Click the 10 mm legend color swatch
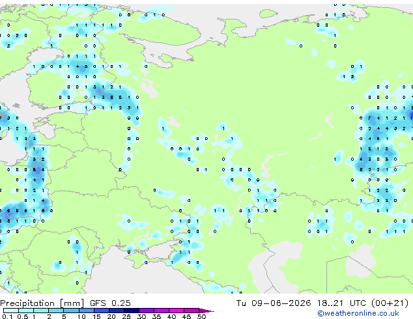 (87, 311)
